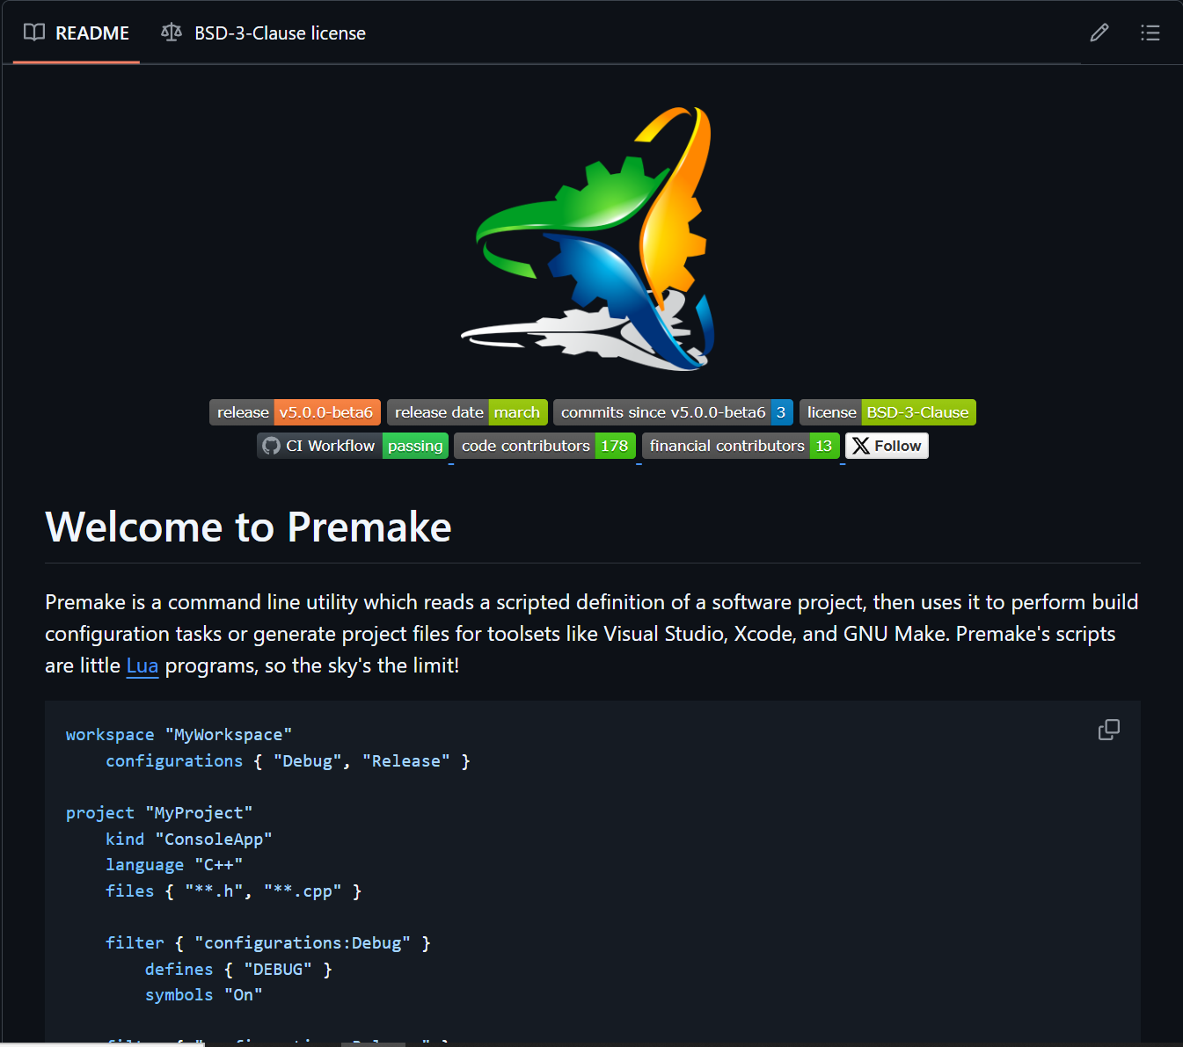Click the Welcome to Premake heading
Screen dimensions: 1183x1047
pyautogui.click(x=248, y=527)
